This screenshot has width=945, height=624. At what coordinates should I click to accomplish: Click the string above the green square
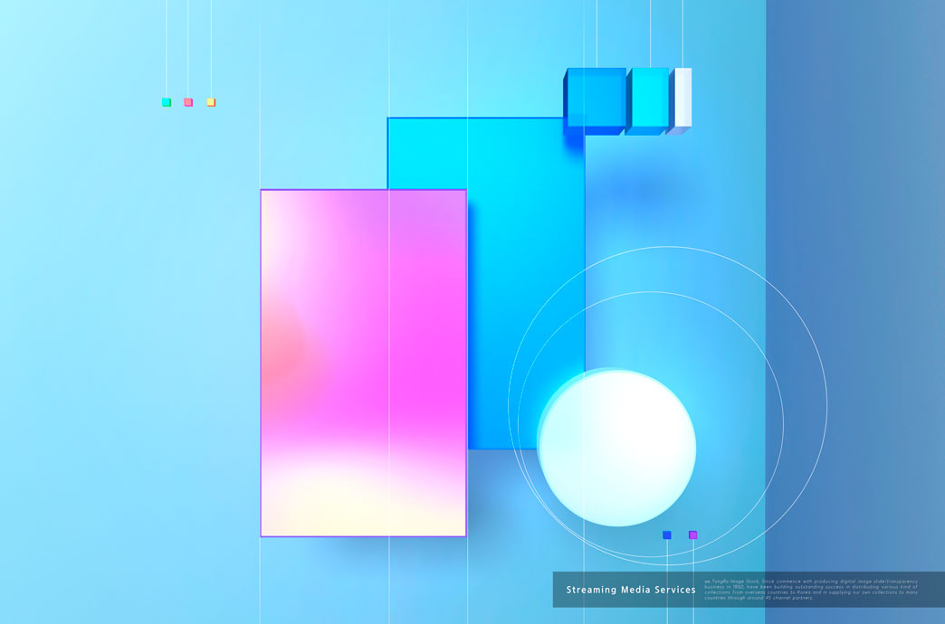point(167,45)
